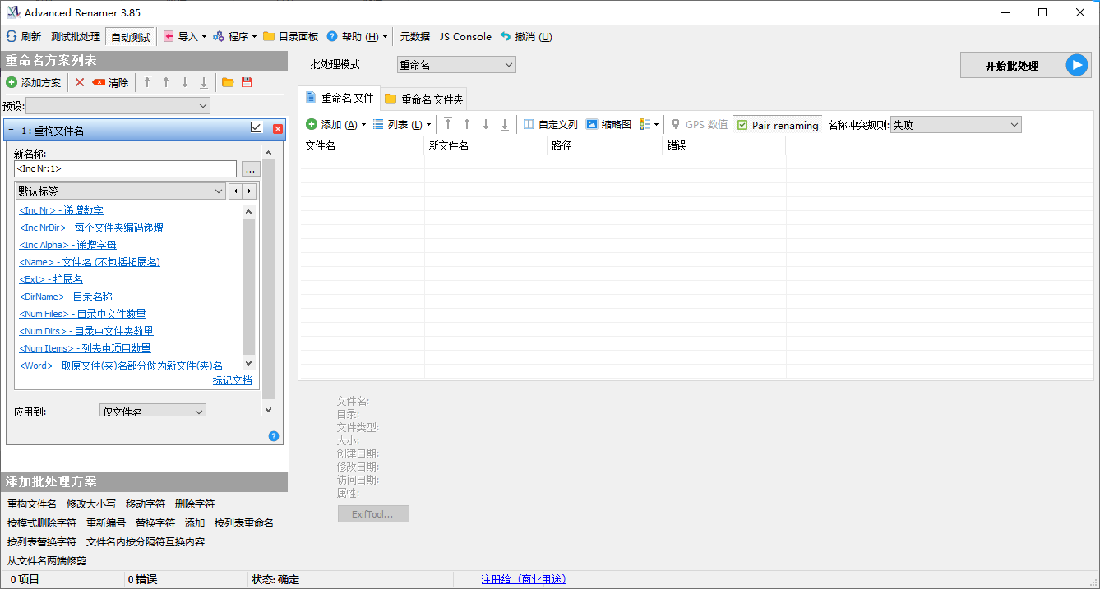Screen dimensions: 1100x589
Task: Move file to bottom in file list toolbar
Action: pyautogui.click(x=505, y=124)
